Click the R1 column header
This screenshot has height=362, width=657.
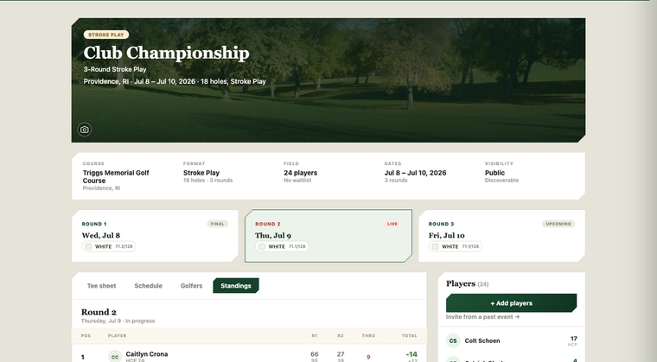[315, 335]
